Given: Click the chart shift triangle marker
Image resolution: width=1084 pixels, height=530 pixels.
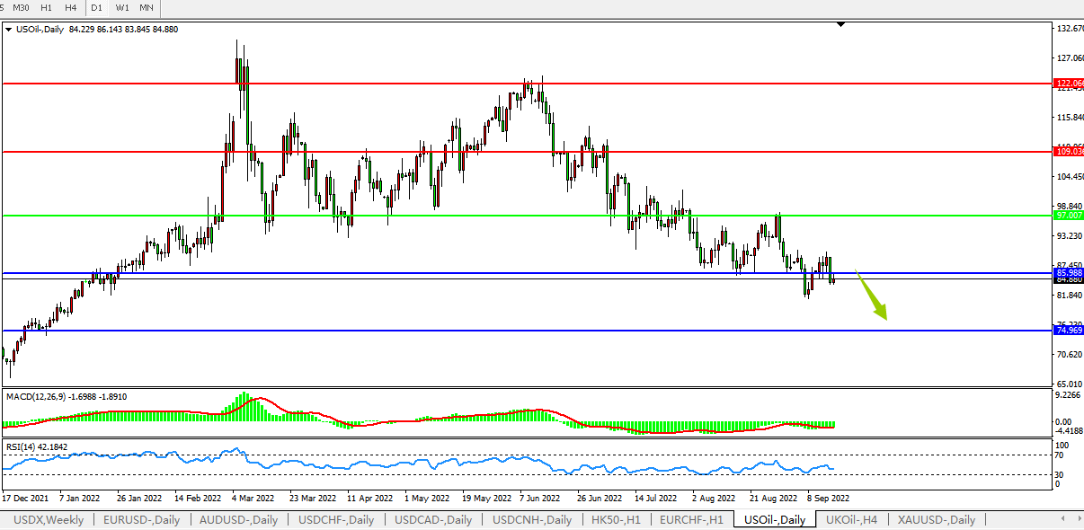Looking at the screenshot, I should [x=840, y=25].
